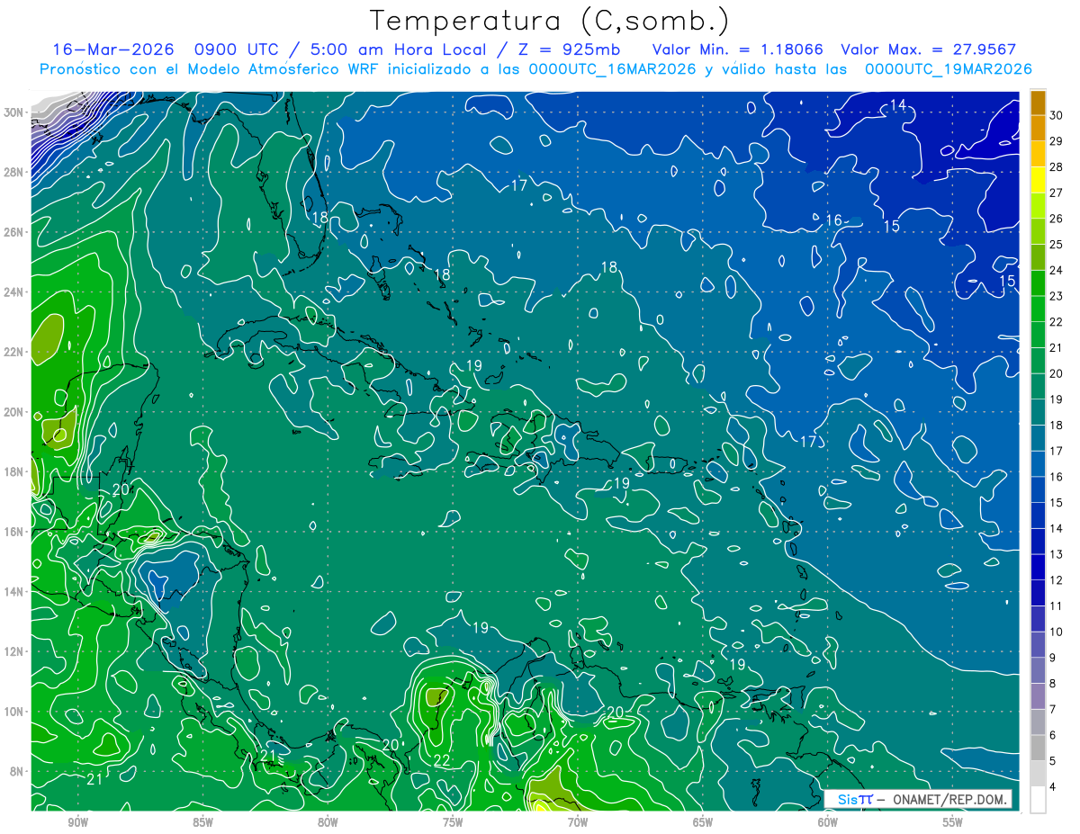
Task: Click the value 13 on the color scale
Action: [1057, 554]
